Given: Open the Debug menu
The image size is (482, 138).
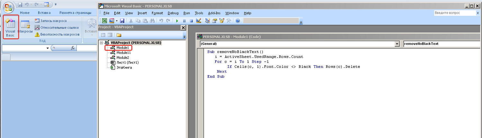Looking at the screenshot, I should click(x=173, y=13).
